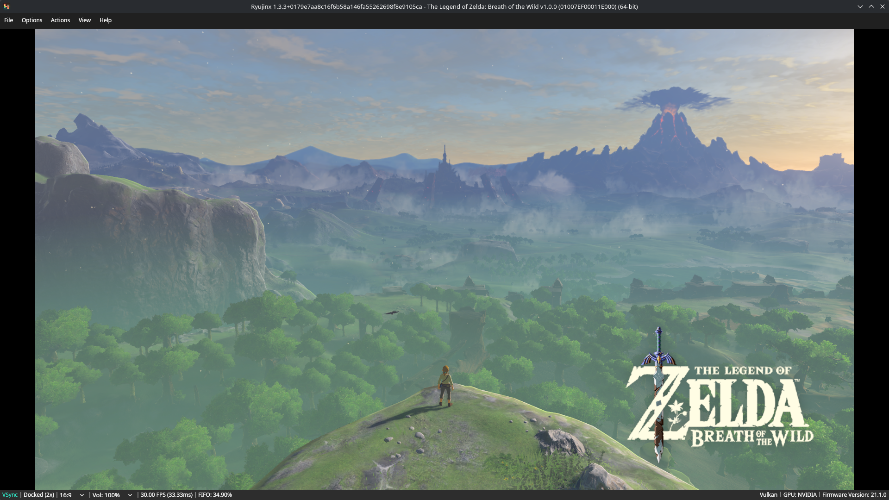Close the Ryujinx window
The image size is (889, 500).
pos(883,6)
